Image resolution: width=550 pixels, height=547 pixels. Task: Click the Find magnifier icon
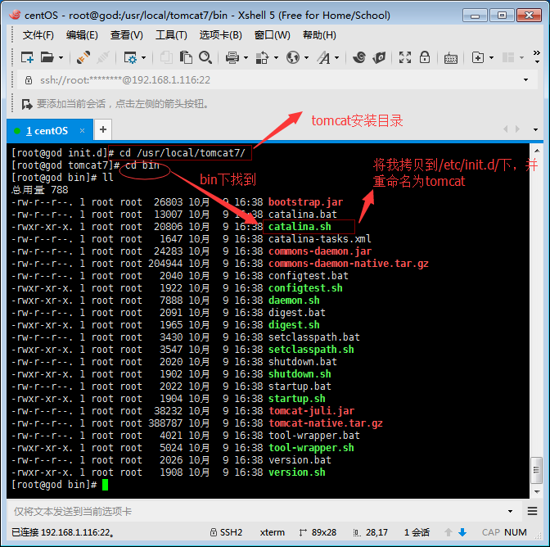(x=205, y=57)
